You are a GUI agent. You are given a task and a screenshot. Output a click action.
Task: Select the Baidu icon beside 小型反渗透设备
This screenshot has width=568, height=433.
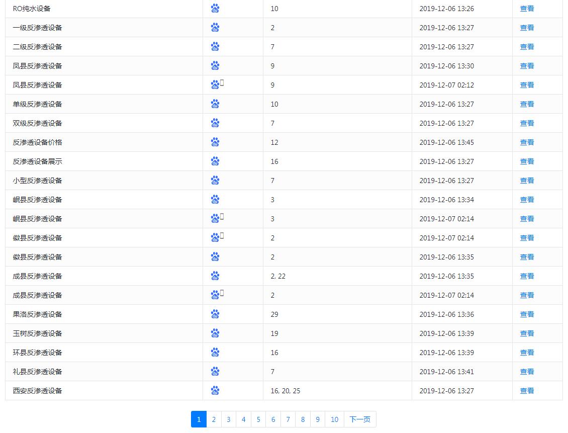[x=215, y=181]
